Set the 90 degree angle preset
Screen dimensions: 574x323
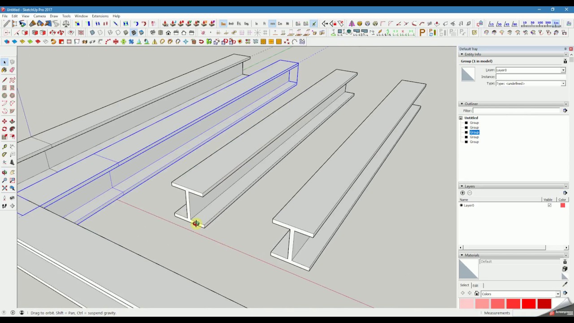coord(514,24)
